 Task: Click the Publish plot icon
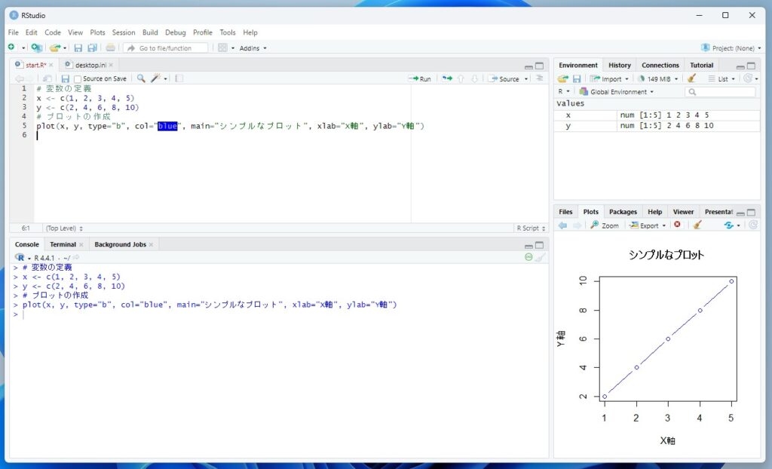click(729, 225)
